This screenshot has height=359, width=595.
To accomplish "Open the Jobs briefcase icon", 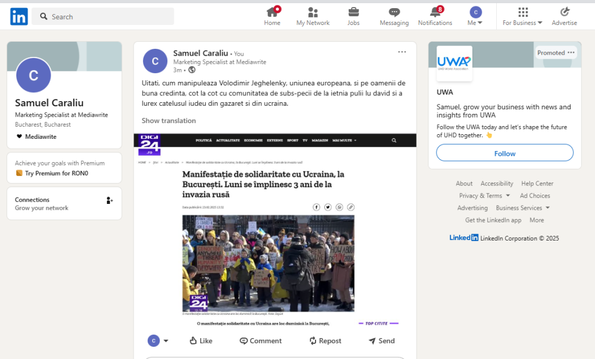I will (353, 12).
